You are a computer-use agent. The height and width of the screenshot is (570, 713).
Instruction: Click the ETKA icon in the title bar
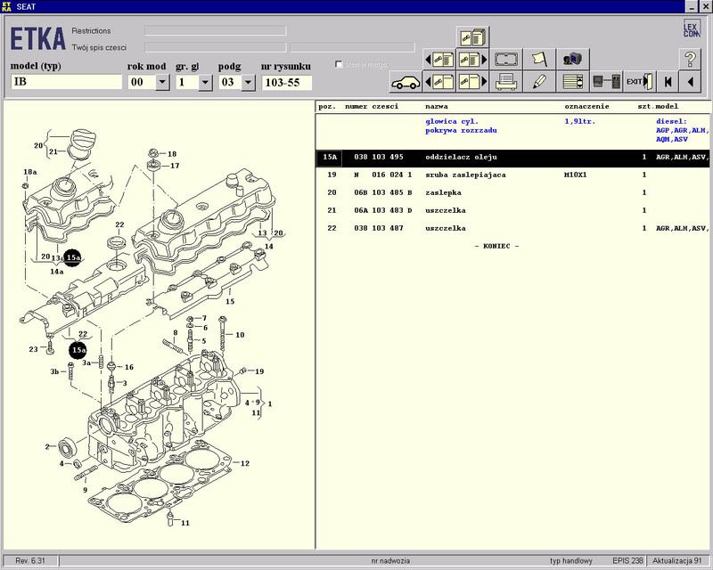6,6
